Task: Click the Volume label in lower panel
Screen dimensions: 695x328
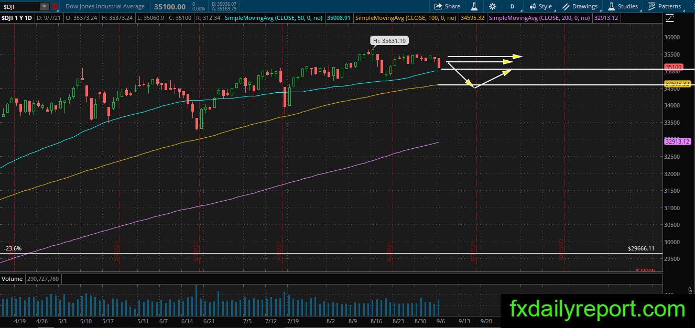Action: (x=12, y=279)
